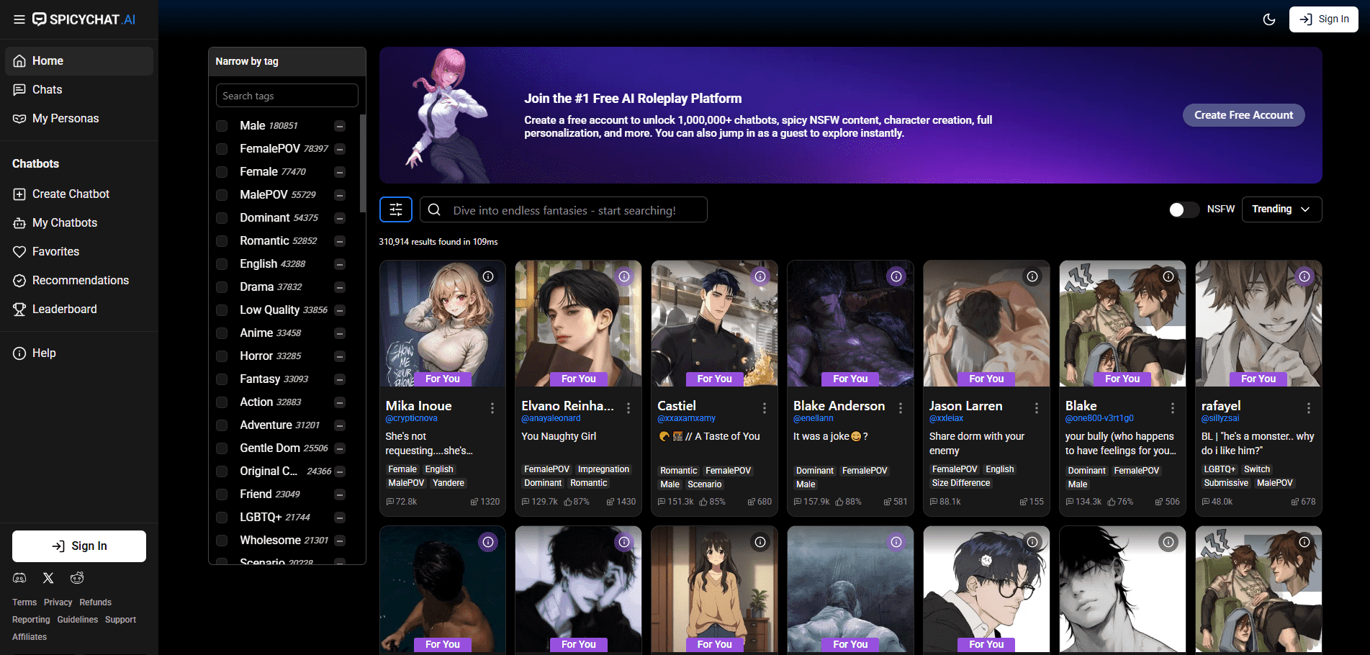Open three-dot menu for Castiel
This screenshot has width=1370, height=655.
click(x=765, y=408)
